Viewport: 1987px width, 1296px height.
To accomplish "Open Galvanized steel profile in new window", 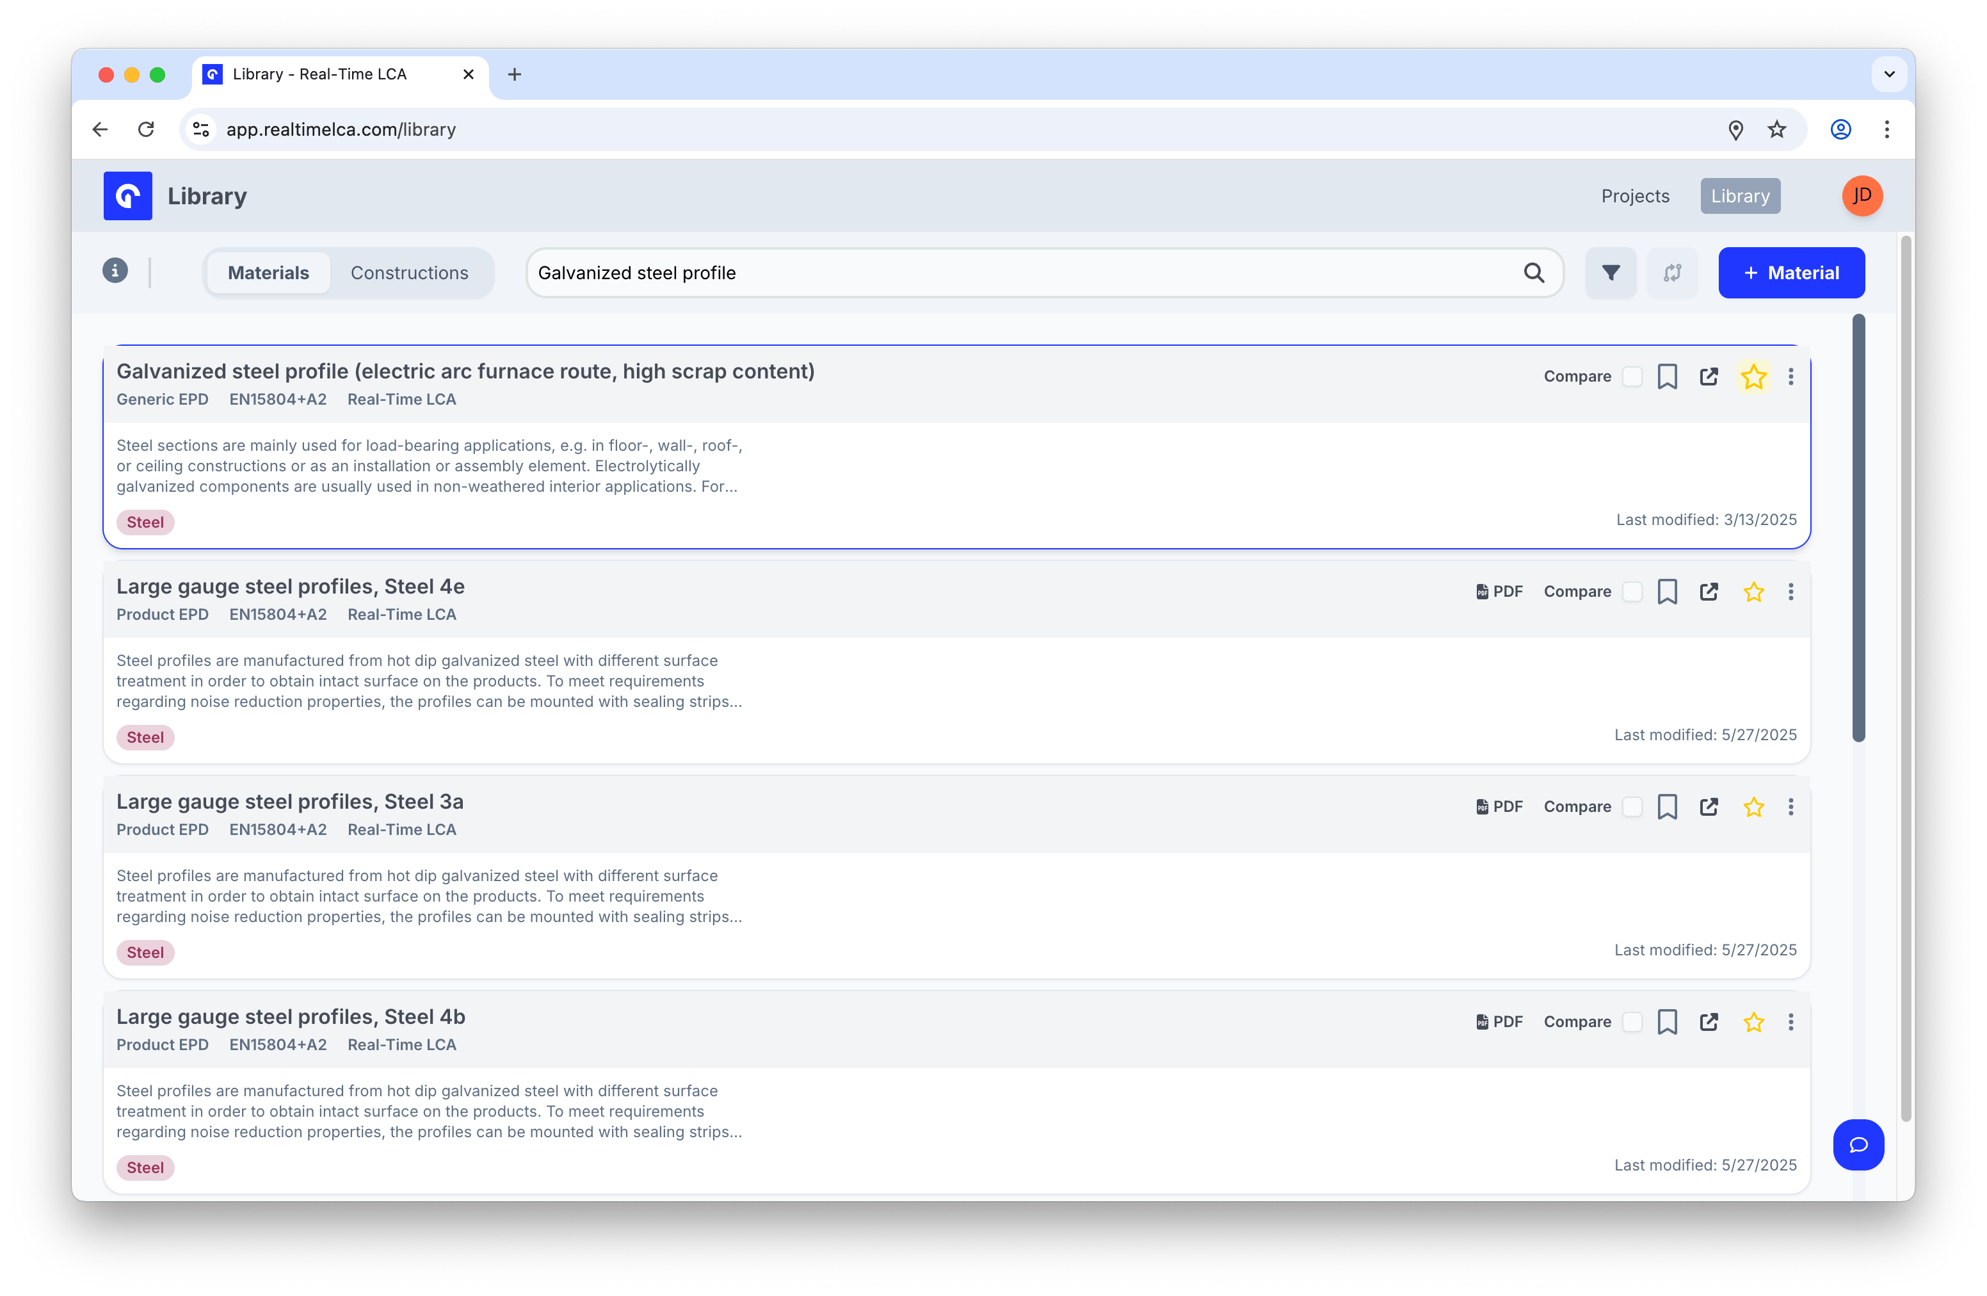I will click(x=1709, y=377).
